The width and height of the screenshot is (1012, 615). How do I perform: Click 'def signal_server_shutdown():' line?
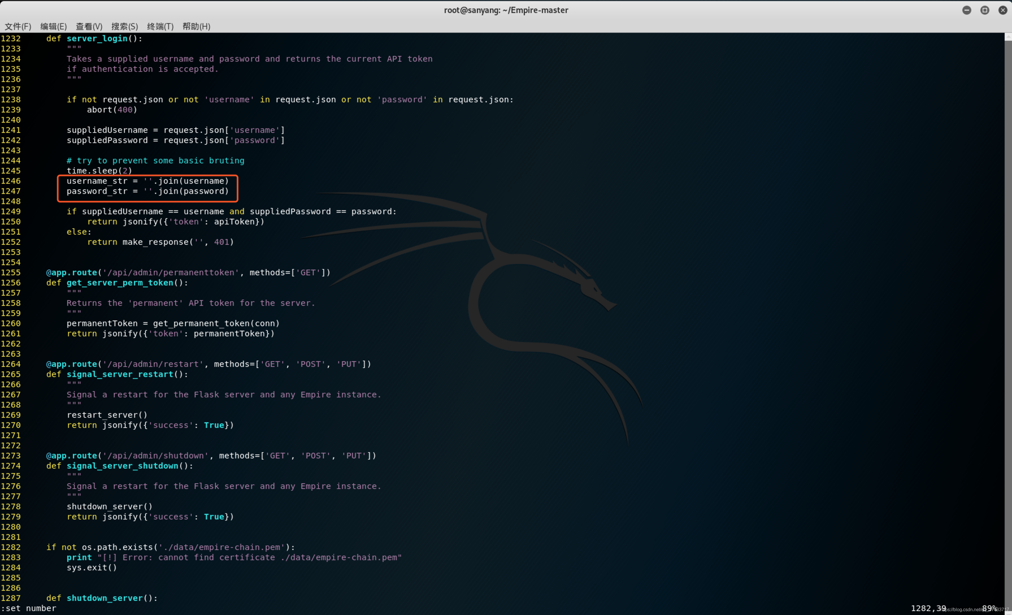[x=120, y=466]
